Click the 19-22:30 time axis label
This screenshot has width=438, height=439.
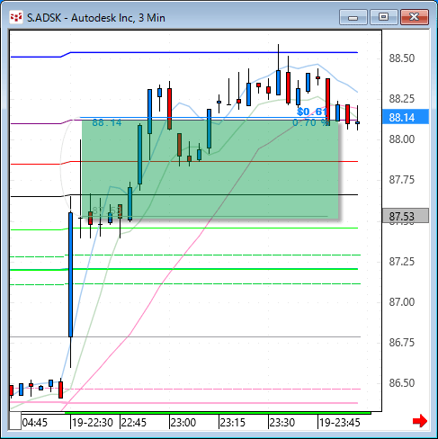pyautogui.click(x=93, y=423)
